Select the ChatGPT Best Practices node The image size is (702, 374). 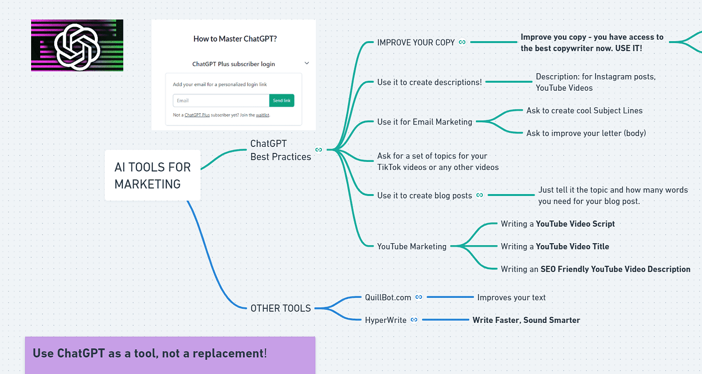click(x=281, y=150)
